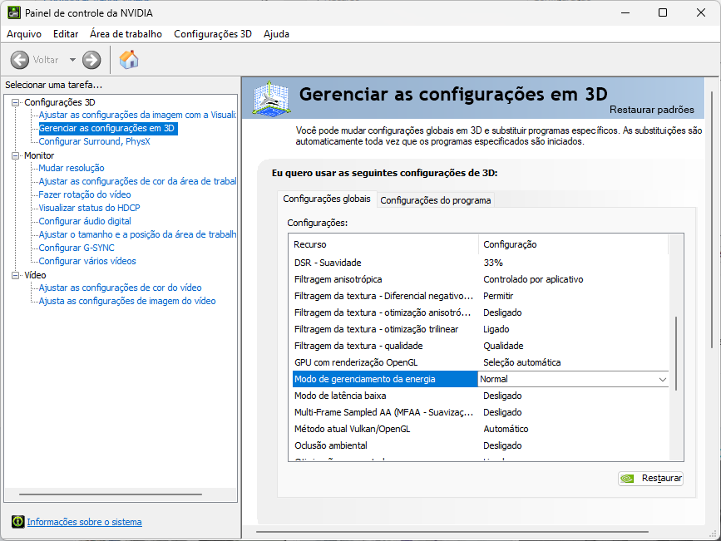Click the Automático value

(506, 429)
